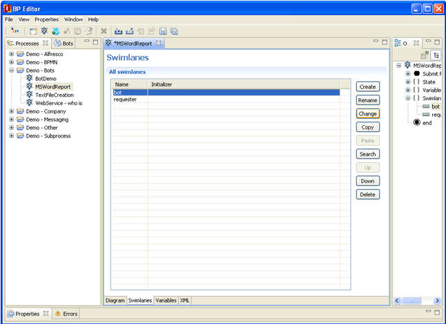Close the Processes view tab
Image resolution: width=446 pixels, height=324 pixels.
pyautogui.click(x=46, y=43)
